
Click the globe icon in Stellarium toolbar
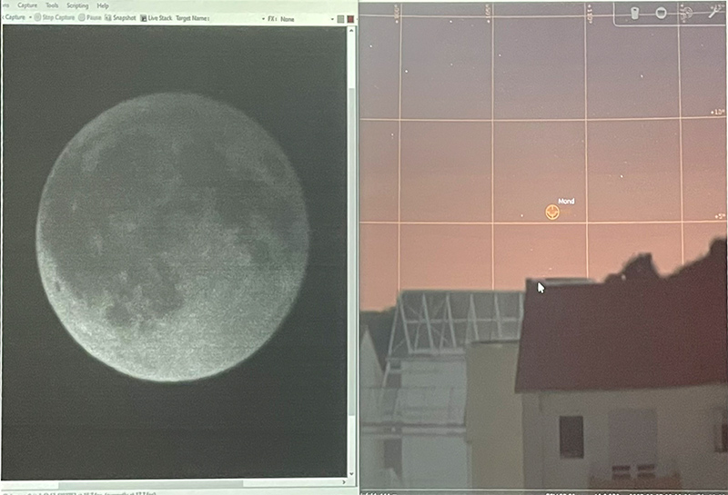click(x=688, y=13)
